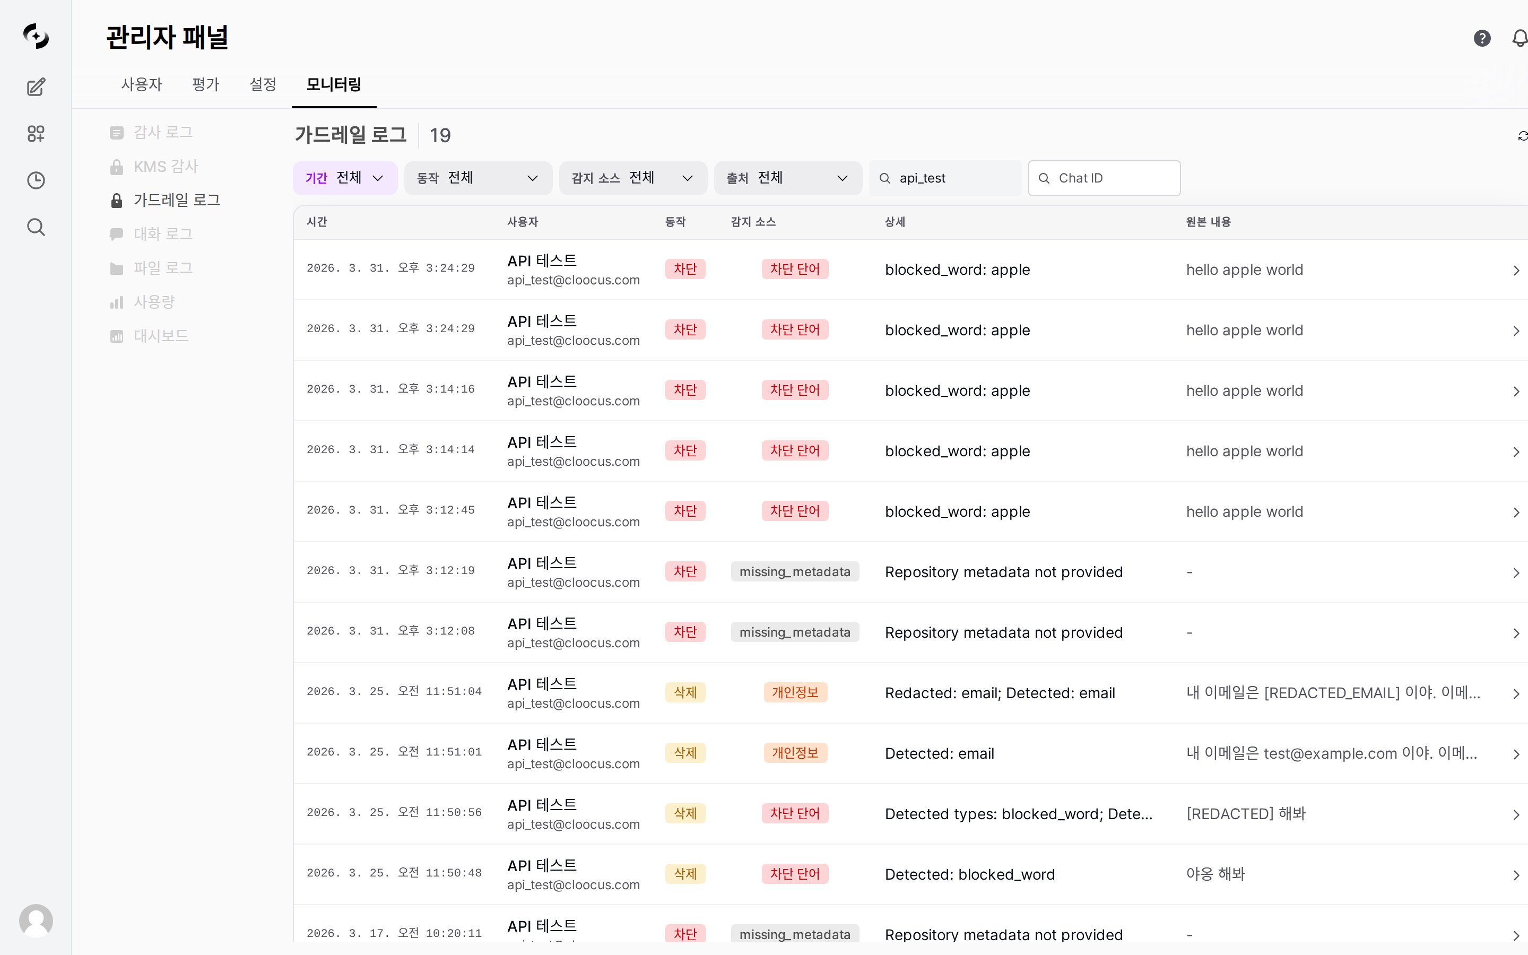Click the refresh logs icon
1528x955 pixels.
[1522, 136]
